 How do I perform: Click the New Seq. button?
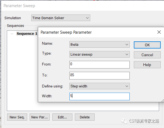click(x=17, y=117)
